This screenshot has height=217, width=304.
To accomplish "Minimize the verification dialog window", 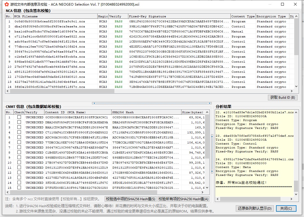I will (x=270, y=4).
